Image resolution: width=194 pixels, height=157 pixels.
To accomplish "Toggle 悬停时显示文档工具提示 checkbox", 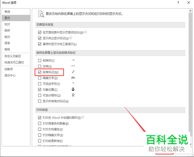I will [40, 44].
